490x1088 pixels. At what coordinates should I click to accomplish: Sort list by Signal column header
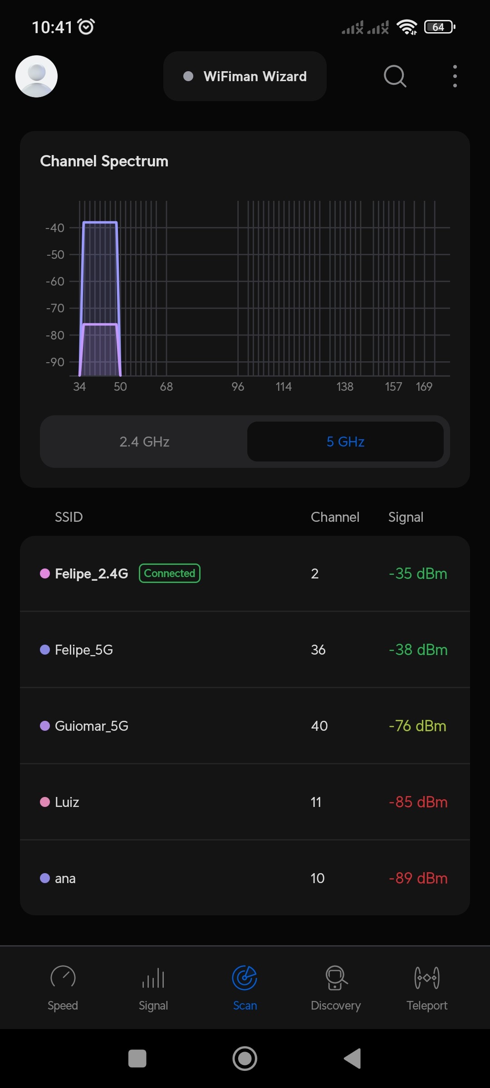[406, 517]
